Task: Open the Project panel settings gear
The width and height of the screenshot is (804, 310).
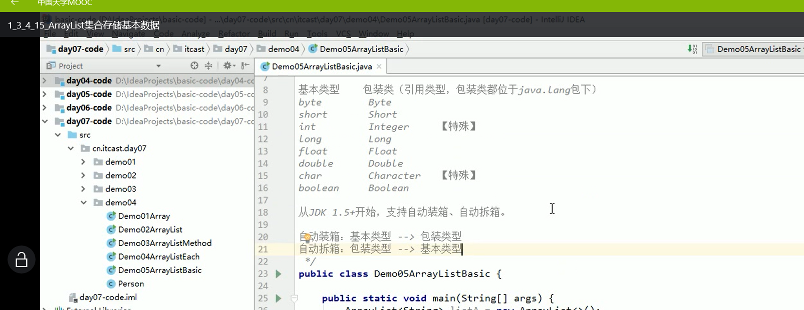Action: [228, 65]
